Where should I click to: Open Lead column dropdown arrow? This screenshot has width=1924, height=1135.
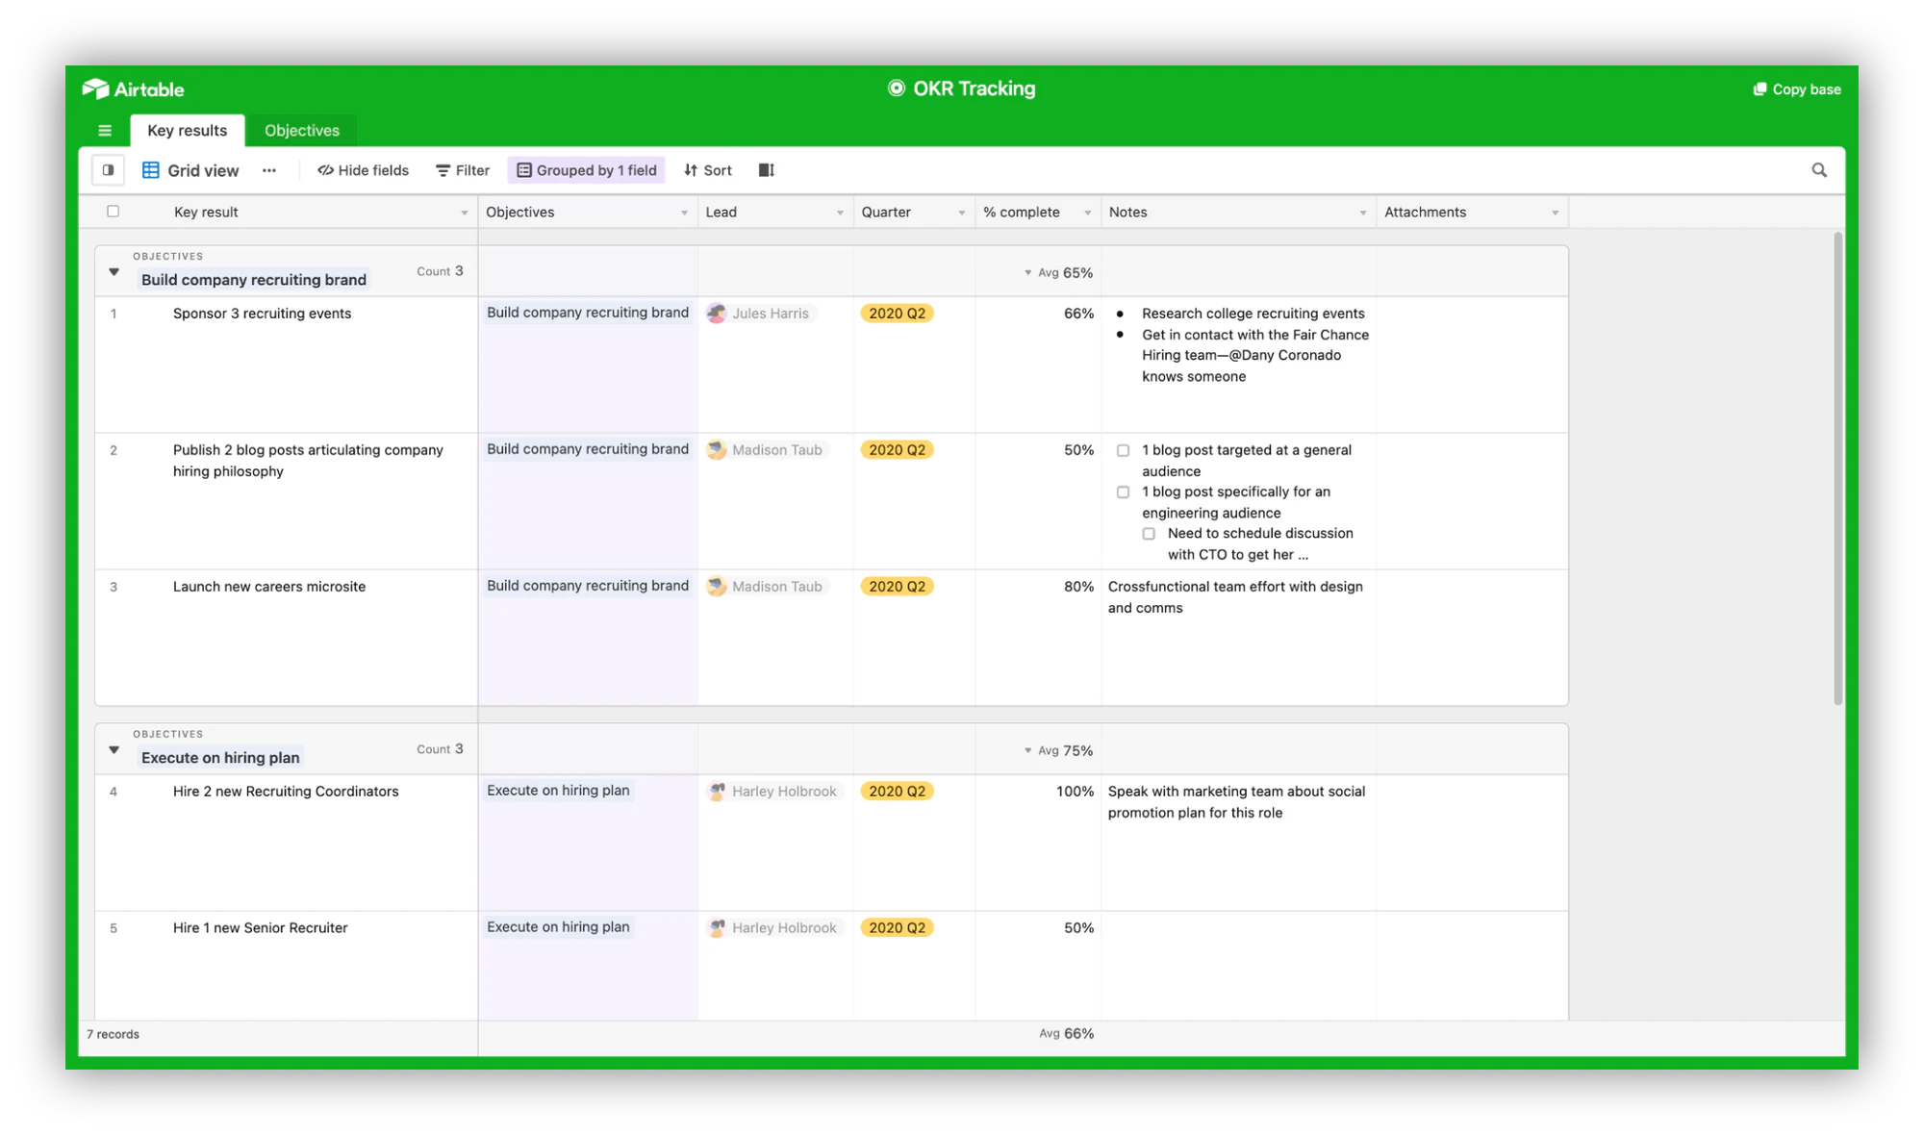pos(840,213)
